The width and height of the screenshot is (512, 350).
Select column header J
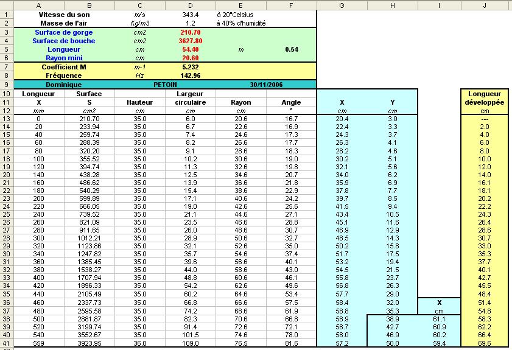485,5
